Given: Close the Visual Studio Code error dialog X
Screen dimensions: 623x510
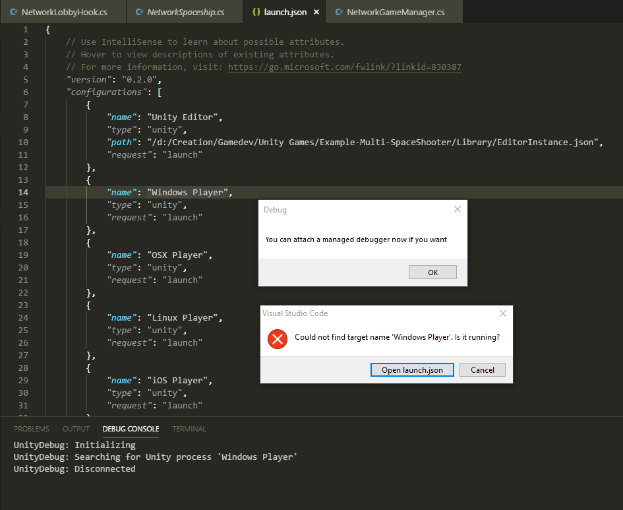Looking at the screenshot, I should 502,313.
